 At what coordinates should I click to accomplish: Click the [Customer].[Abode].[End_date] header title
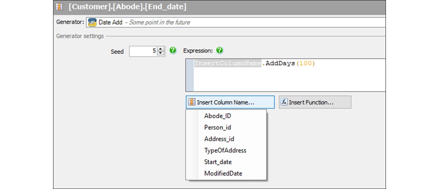click(127, 7)
